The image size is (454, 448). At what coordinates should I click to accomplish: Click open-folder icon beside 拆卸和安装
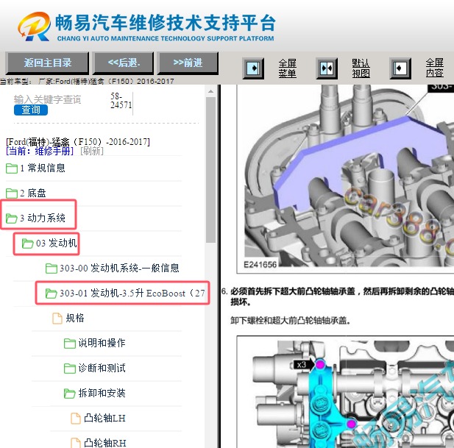pyautogui.click(x=70, y=394)
